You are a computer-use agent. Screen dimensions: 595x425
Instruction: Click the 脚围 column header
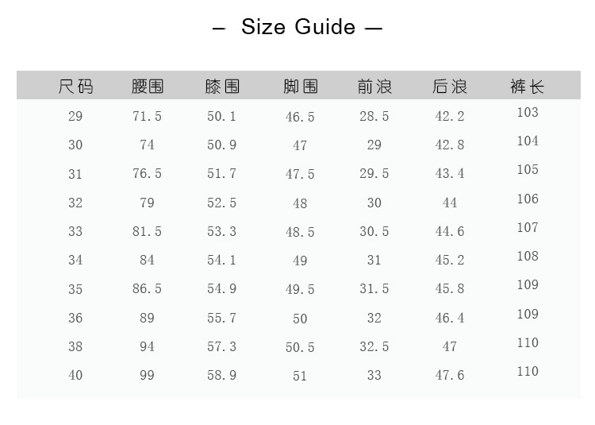[300, 86]
